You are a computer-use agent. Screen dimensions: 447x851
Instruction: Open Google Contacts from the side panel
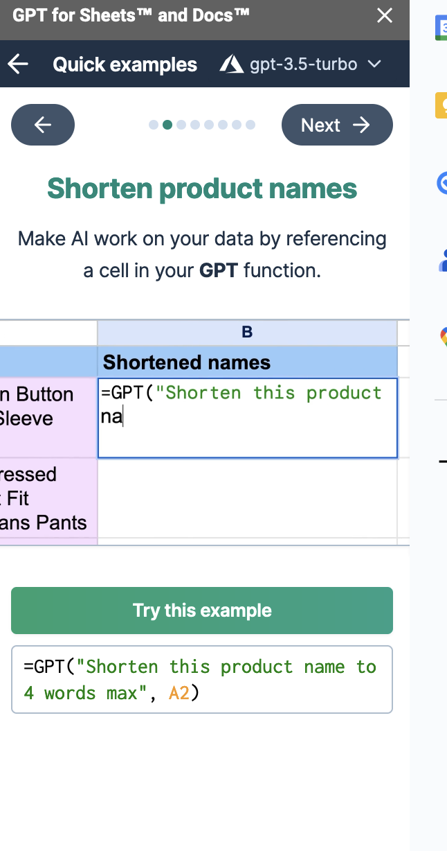pyautogui.click(x=443, y=260)
